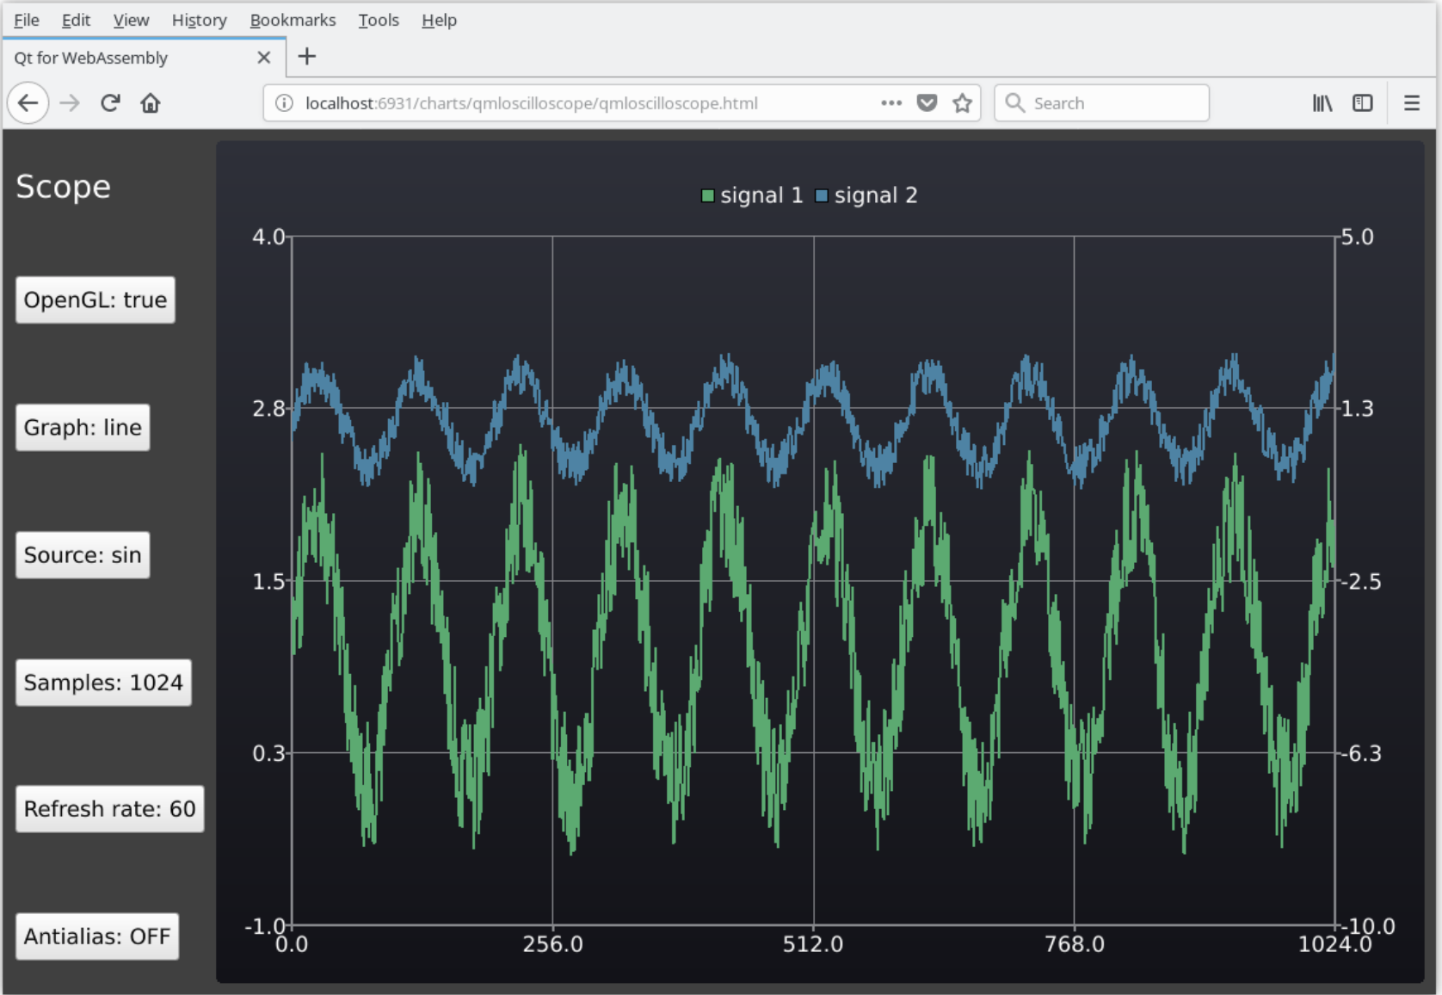Click the back navigation arrow

click(28, 102)
